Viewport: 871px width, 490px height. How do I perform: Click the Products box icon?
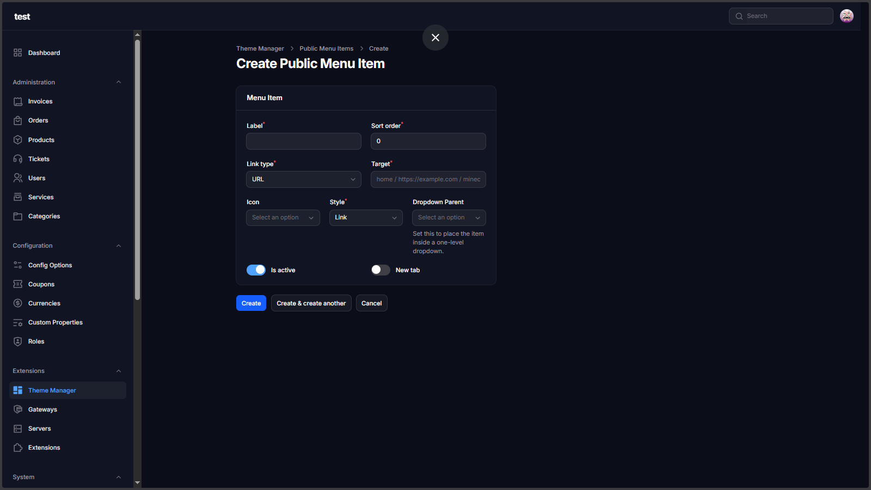tap(18, 140)
